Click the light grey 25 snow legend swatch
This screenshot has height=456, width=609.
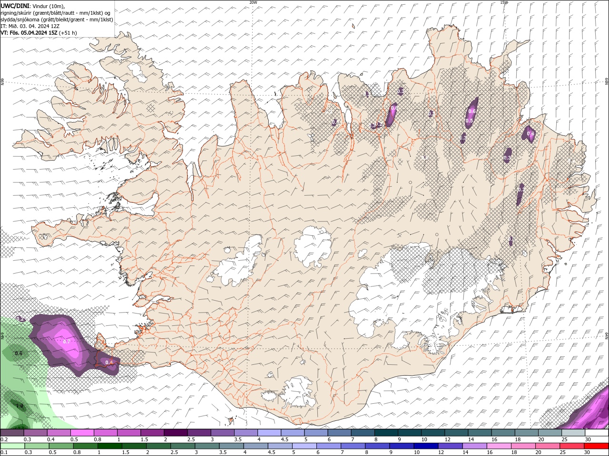click(574, 433)
